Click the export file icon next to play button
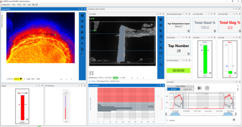 click(207, 88)
